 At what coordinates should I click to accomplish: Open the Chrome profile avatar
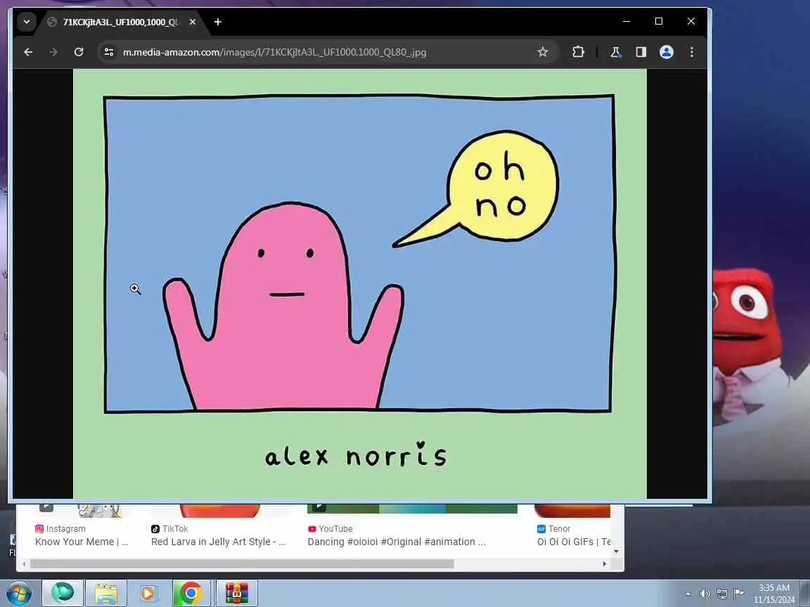[x=667, y=52]
